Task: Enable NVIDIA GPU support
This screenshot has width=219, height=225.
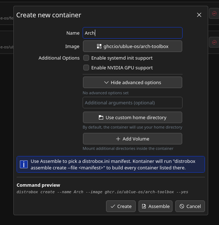Action: click(x=86, y=68)
